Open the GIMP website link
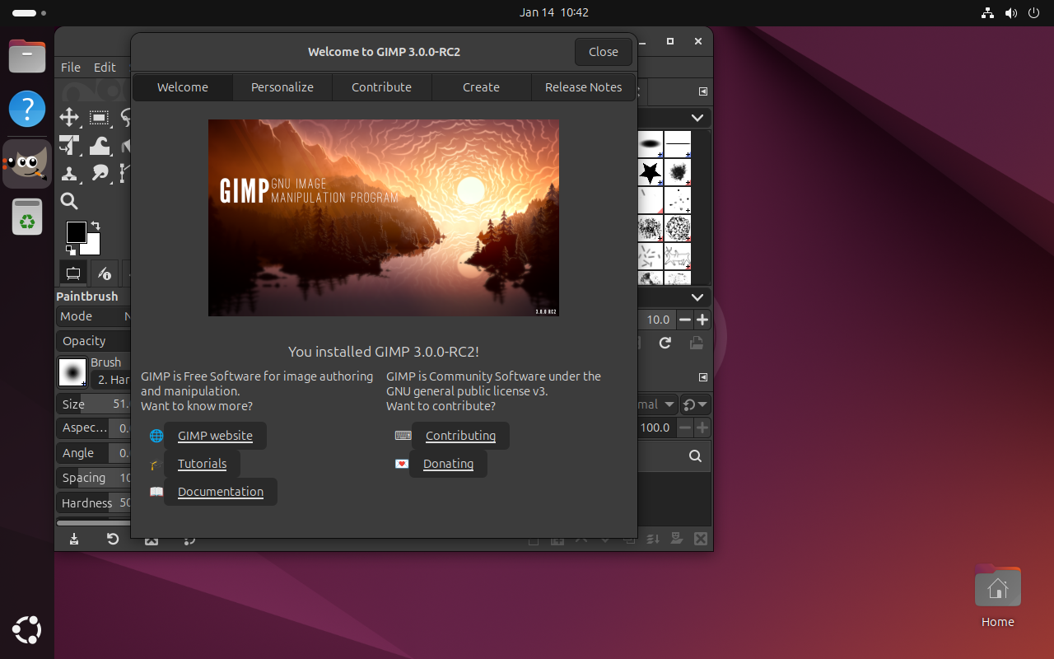1054x659 pixels. point(215,436)
